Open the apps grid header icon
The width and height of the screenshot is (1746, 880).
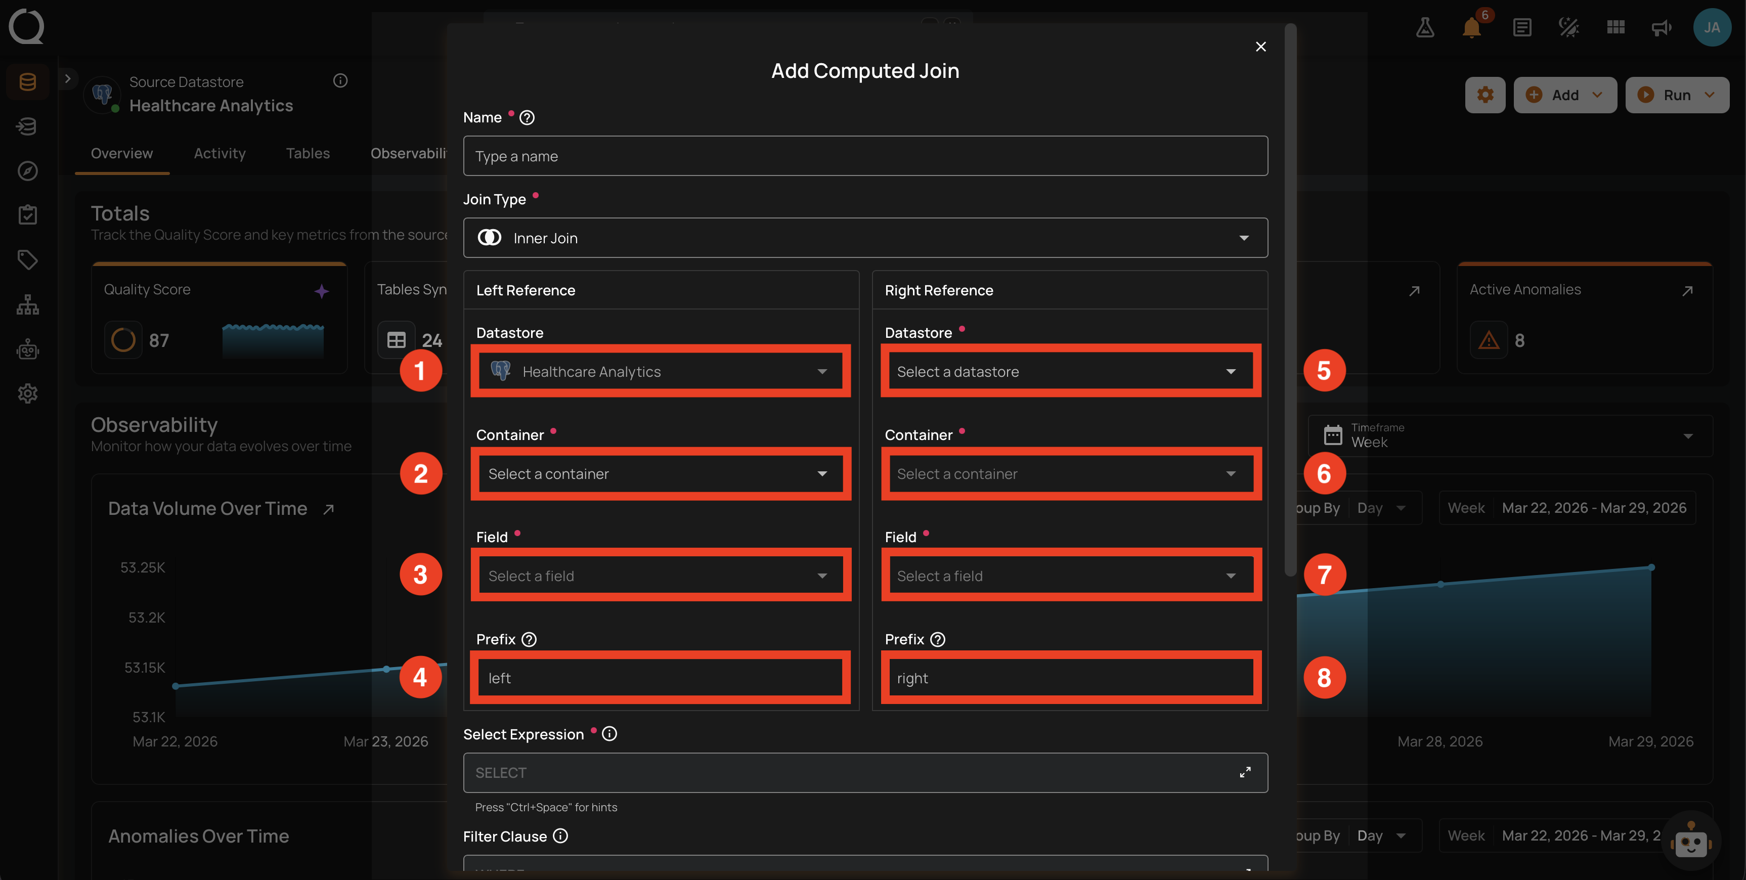point(1616,27)
